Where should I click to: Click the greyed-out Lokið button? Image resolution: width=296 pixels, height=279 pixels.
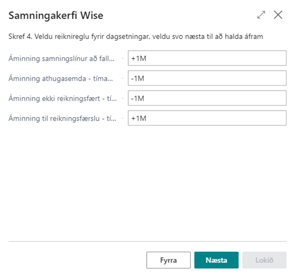pos(264,260)
